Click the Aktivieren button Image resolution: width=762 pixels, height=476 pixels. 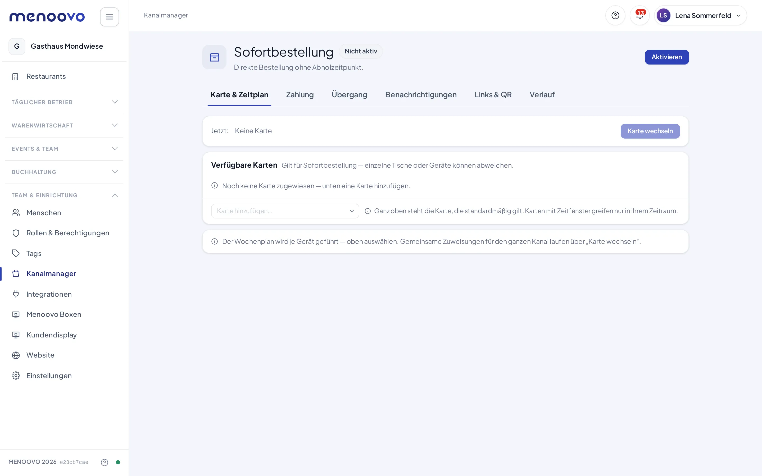pos(666,57)
